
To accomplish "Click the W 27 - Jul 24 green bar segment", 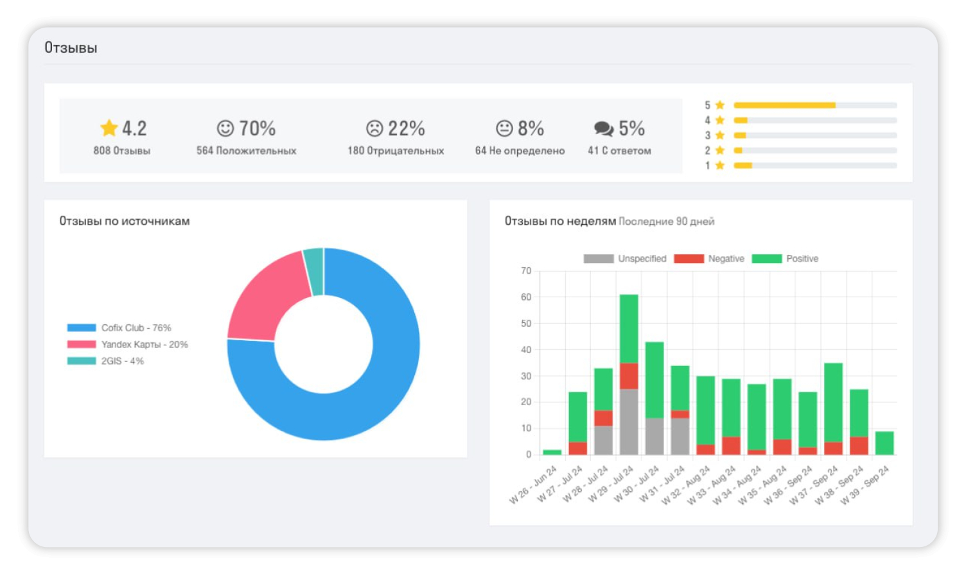I will [578, 417].
